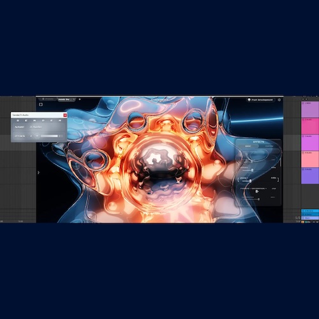Click the Effects panel scrollbar

281,162
